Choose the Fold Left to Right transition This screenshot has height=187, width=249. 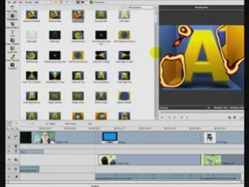point(101,55)
